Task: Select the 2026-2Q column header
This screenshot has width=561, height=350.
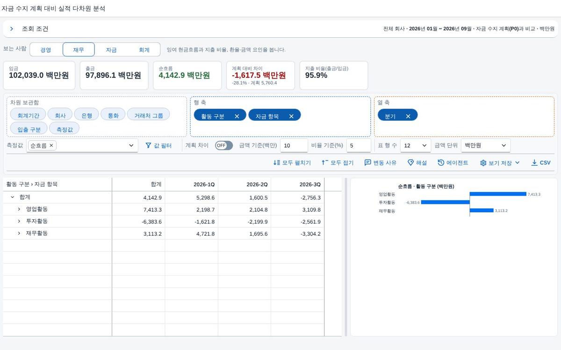Action: (x=245, y=184)
